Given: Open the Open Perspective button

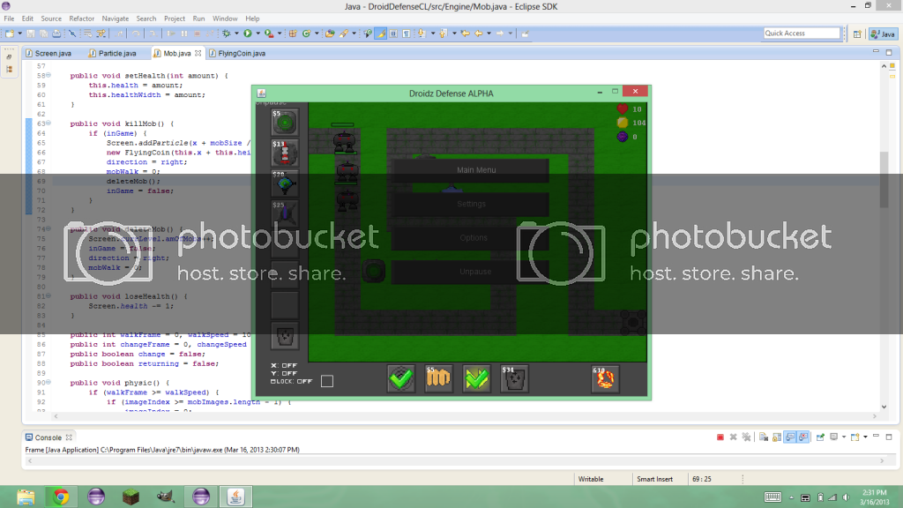Looking at the screenshot, I should point(857,34).
